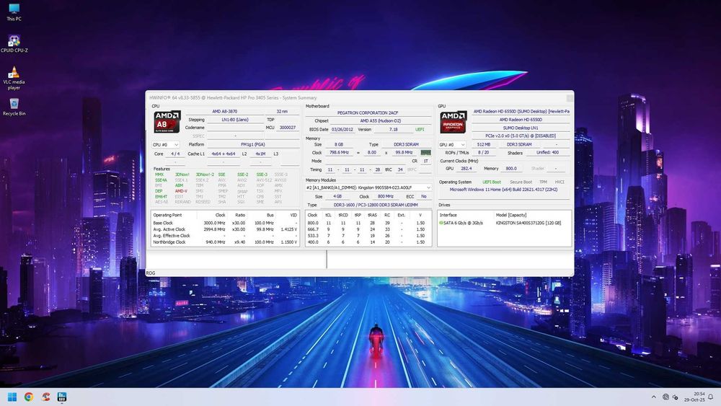Screen dimensions: 721x406
Task: Click the memory size 8 GB field
Action: point(338,144)
